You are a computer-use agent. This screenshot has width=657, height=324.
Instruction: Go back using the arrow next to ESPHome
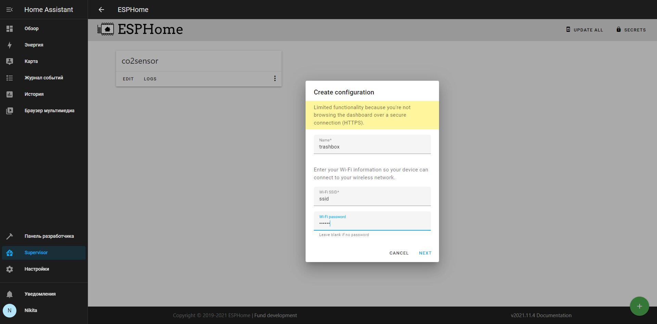pyautogui.click(x=101, y=10)
